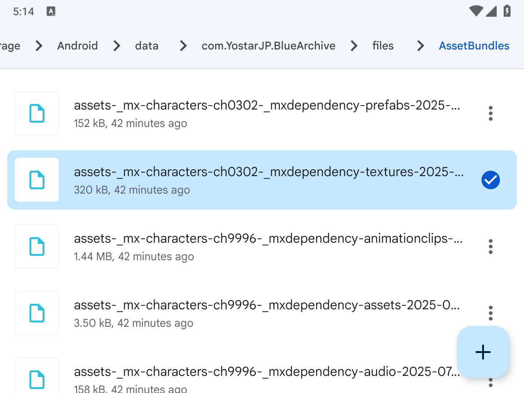Open ch0302 mxdependency-textures file name
Screen dimensions: 524x393
(x=269, y=172)
